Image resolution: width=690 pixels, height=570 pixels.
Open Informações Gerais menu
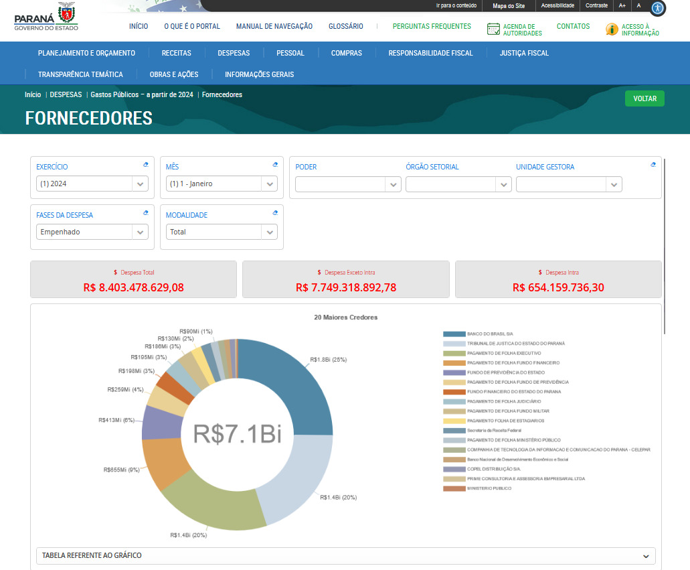tap(259, 74)
